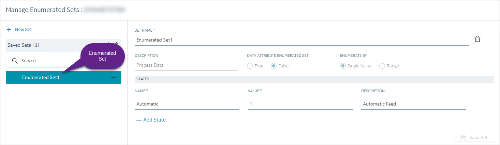
Task: Open the Enumerated Set1 three-dot options menu
Action: tap(114, 77)
